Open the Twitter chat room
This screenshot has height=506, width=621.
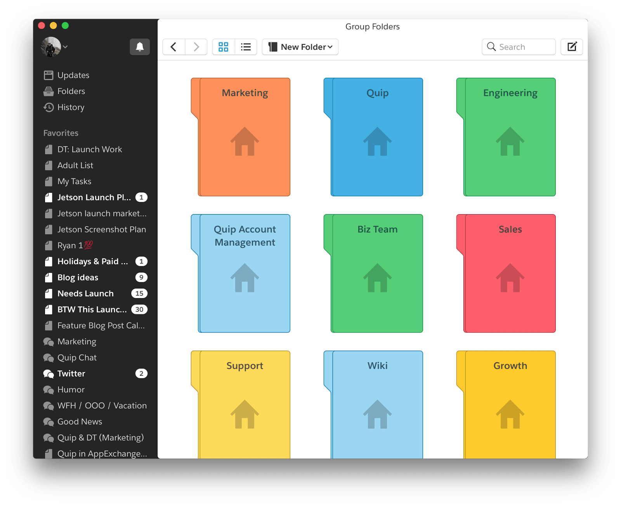pyautogui.click(x=95, y=373)
